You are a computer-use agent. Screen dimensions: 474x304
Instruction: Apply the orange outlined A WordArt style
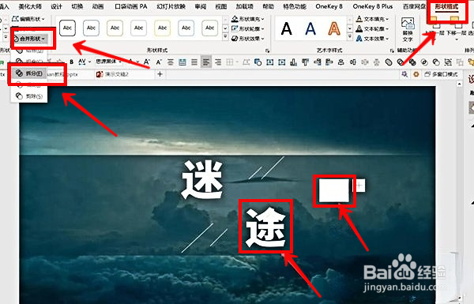coord(334,28)
